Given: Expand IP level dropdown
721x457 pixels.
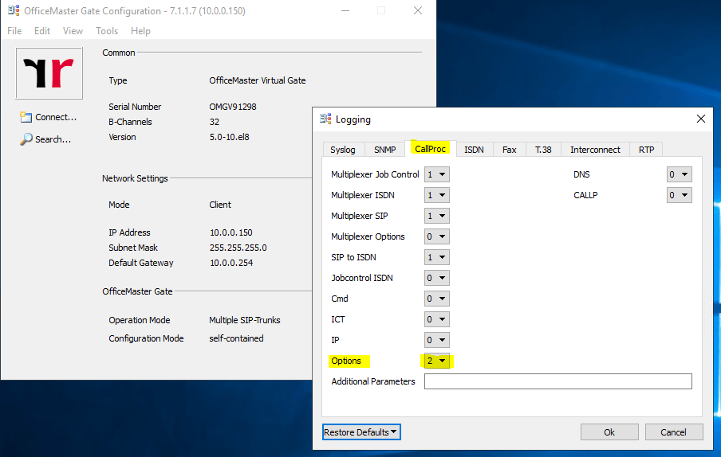Looking at the screenshot, I should tap(437, 340).
